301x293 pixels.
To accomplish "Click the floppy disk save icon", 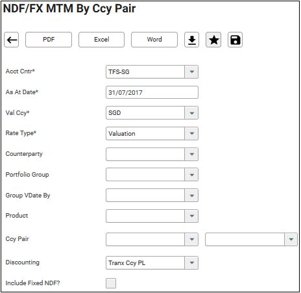I will 235,40.
